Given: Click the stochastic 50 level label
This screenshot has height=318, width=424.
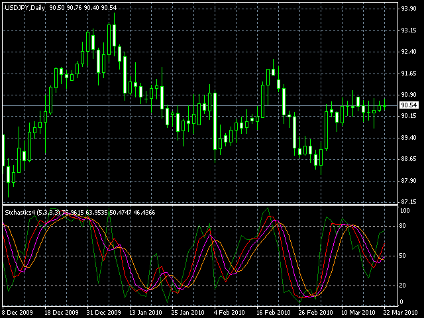Looking at the screenshot, I should [x=403, y=256].
